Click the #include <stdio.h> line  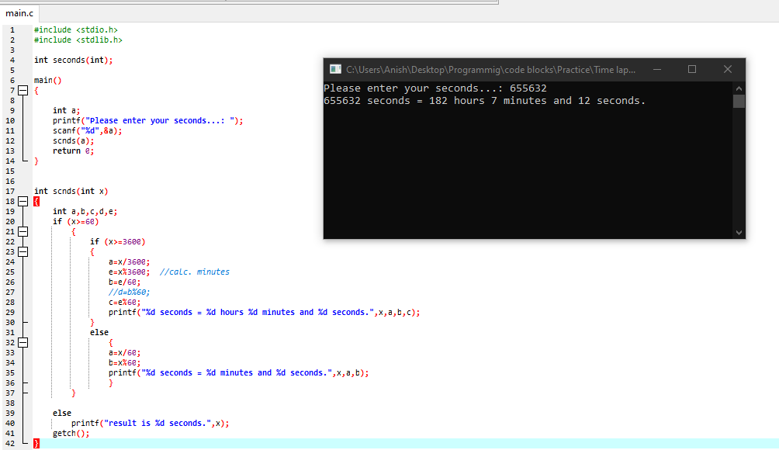[x=74, y=29]
